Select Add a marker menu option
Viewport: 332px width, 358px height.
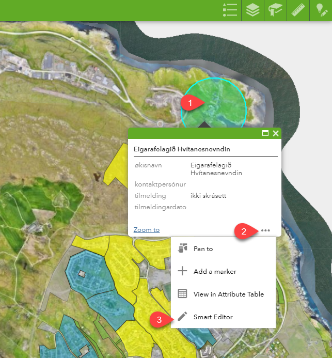point(214,271)
